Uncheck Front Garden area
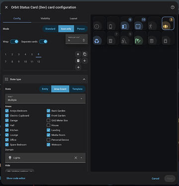 48,116
